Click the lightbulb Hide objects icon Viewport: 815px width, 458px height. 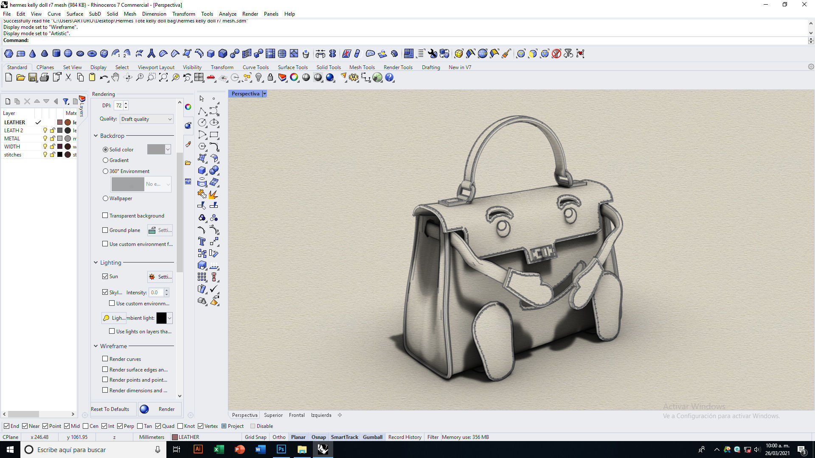(259, 78)
